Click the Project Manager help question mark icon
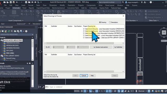167x94 pixels. click(26, 31)
